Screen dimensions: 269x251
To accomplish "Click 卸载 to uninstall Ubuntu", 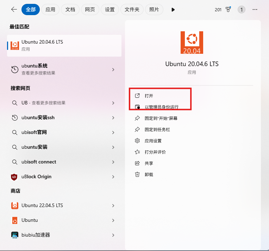I will pyautogui.click(x=149, y=175).
